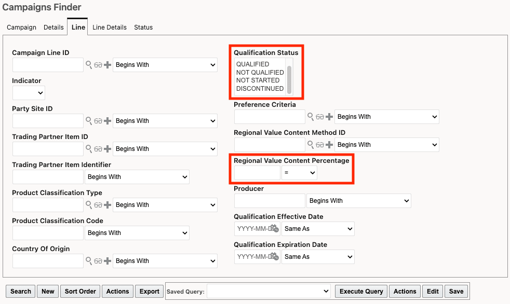Click the Execute Query button

361,292
